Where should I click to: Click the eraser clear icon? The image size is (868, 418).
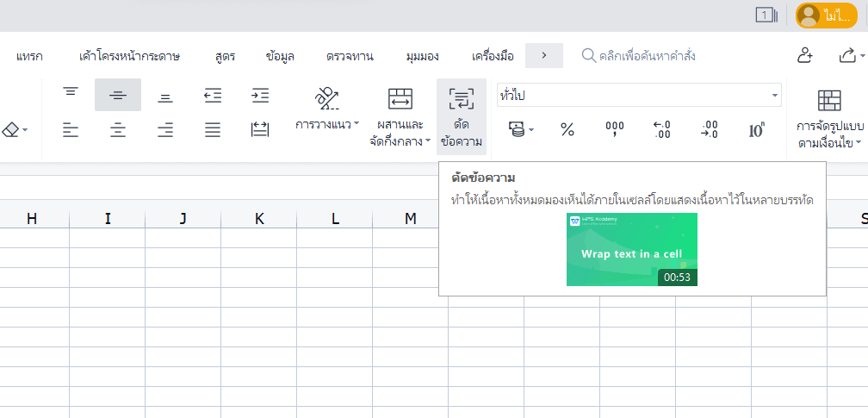click(x=10, y=130)
